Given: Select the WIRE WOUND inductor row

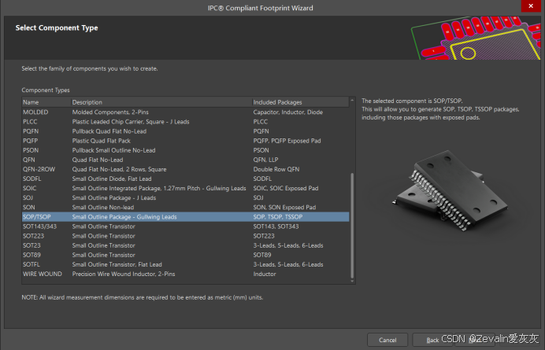Looking at the screenshot, I should click(186, 274).
